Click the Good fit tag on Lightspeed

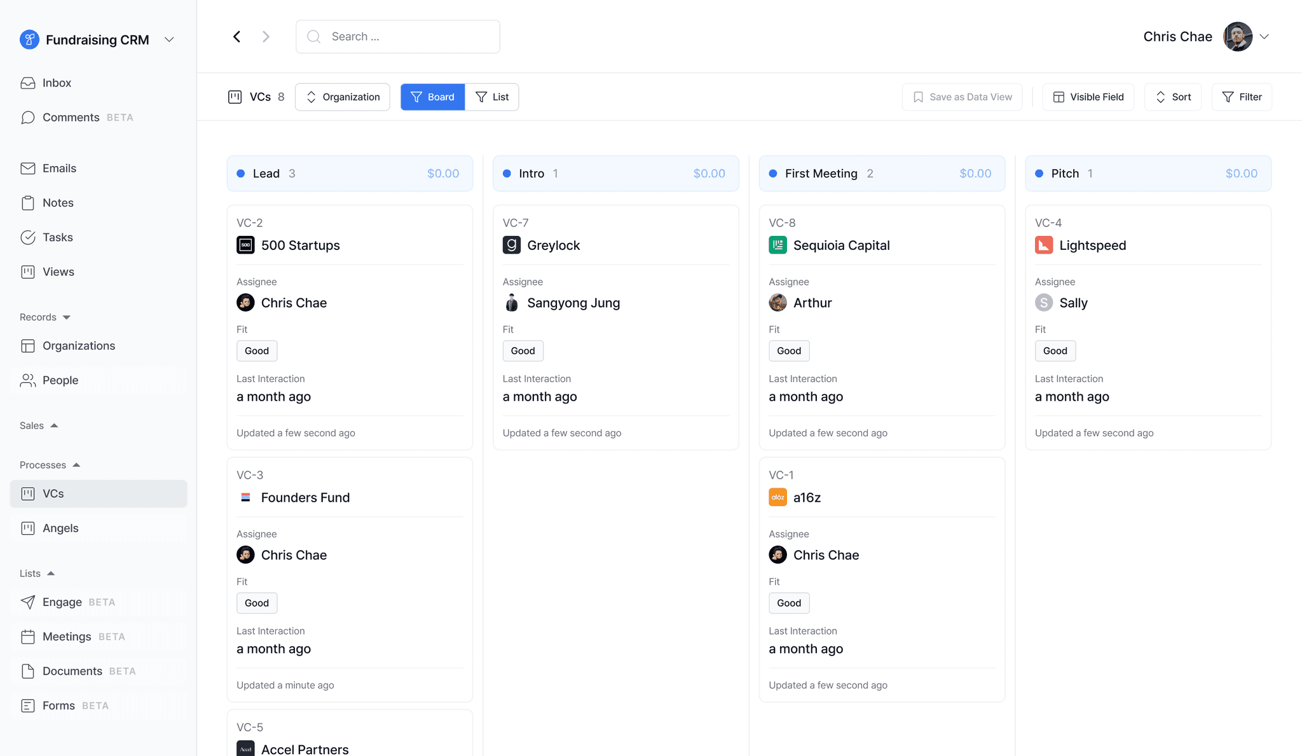[1055, 351]
